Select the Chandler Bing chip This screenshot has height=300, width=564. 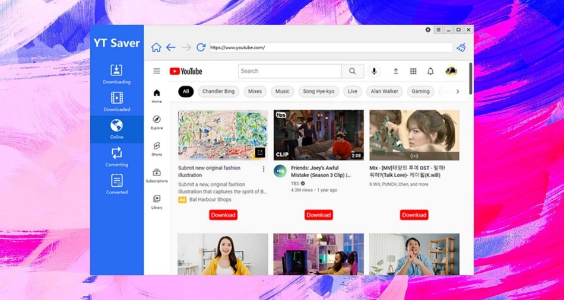218,92
